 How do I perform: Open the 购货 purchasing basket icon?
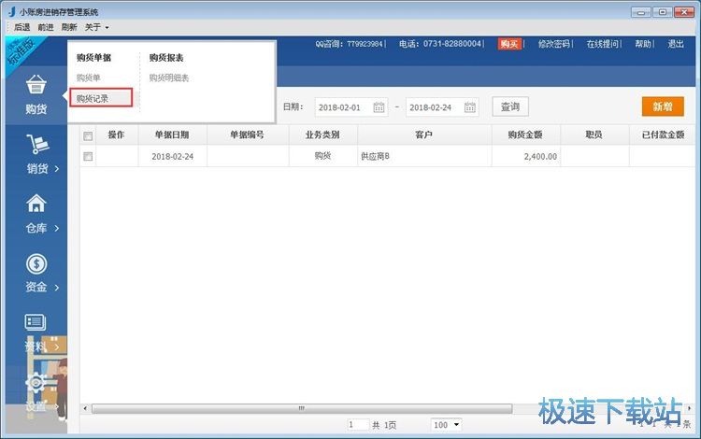click(36, 84)
